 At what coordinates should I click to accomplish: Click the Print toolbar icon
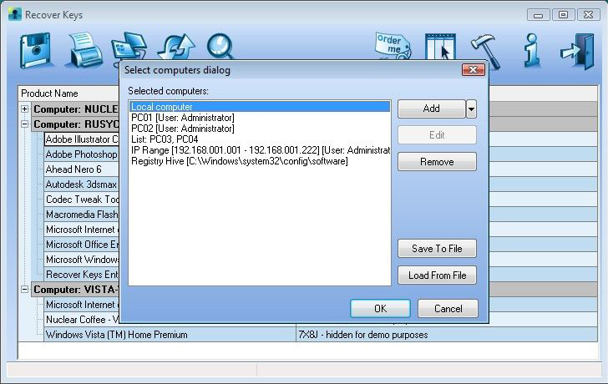point(84,50)
